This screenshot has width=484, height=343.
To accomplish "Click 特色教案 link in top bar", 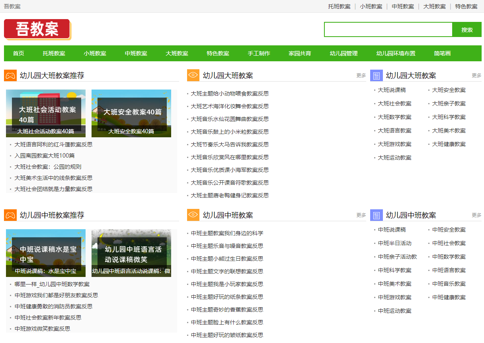I will pyautogui.click(x=466, y=6).
